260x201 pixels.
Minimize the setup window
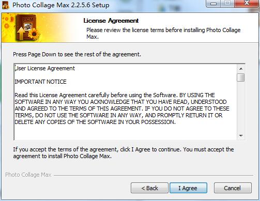(213, 4)
